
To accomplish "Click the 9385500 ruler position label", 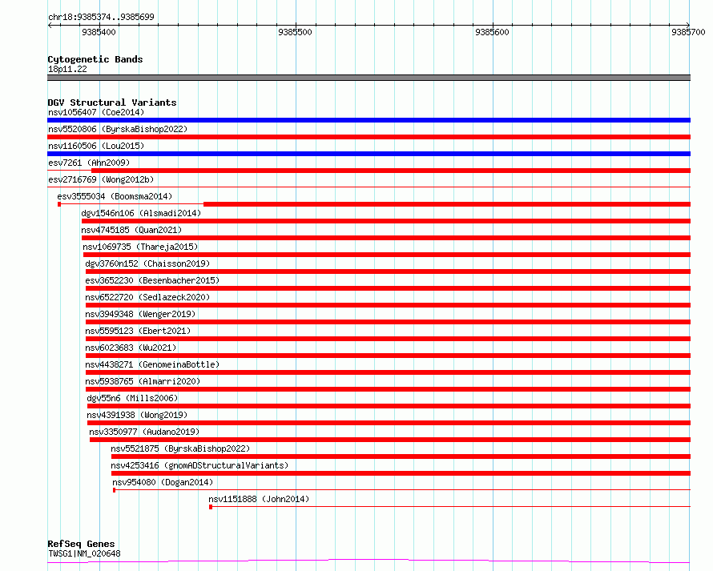I will coord(295,32).
